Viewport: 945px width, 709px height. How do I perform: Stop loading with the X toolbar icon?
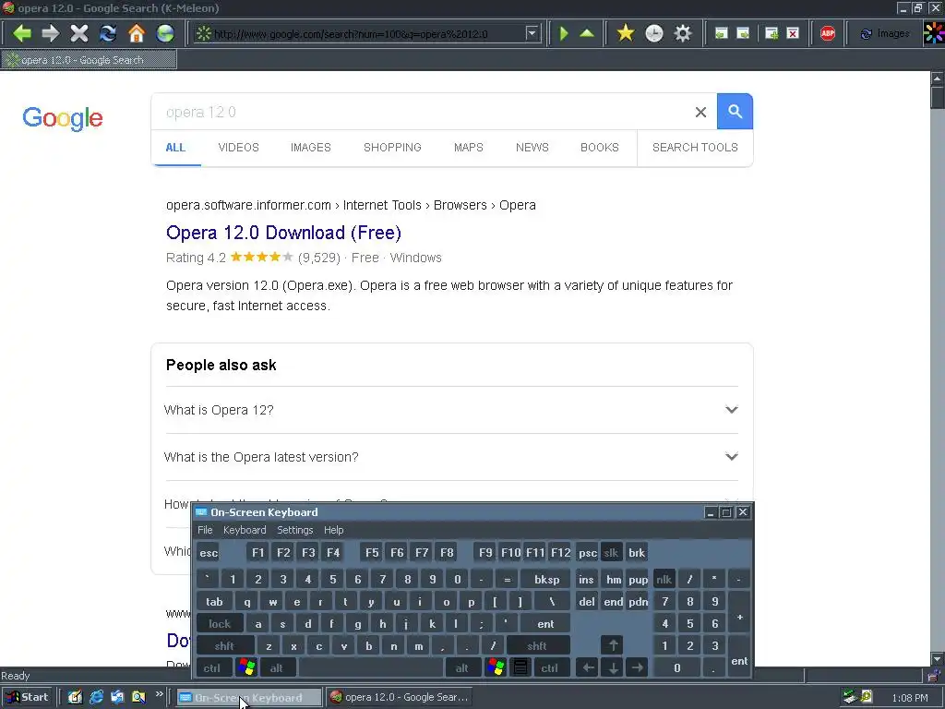(79, 33)
